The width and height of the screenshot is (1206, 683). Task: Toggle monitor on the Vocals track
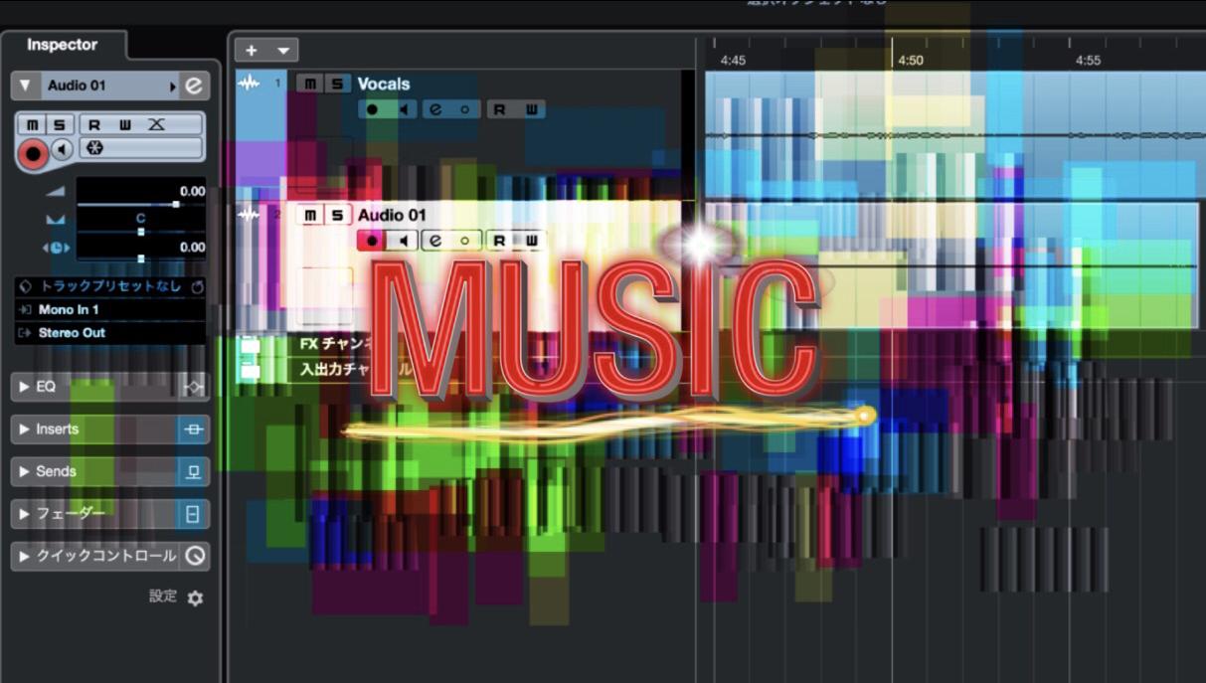click(x=403, y=109)
